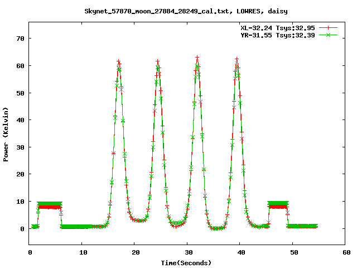Click the green YR legend line sample
This screenshot has width=357, height=268.
[328, 35]
